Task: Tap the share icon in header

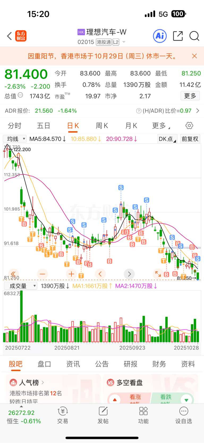Action: coord(178,36)
